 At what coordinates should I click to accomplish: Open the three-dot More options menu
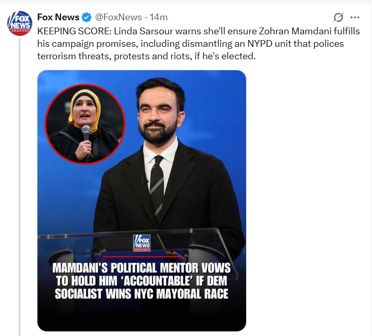[x=355, y=17]
